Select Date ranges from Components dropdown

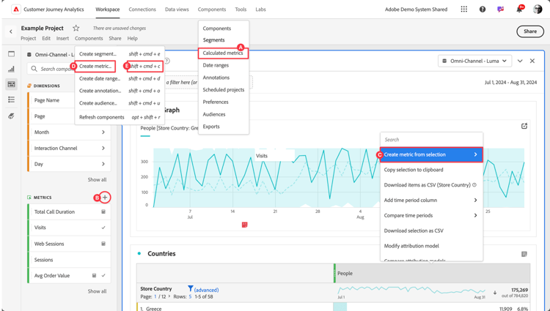[216, 65]
